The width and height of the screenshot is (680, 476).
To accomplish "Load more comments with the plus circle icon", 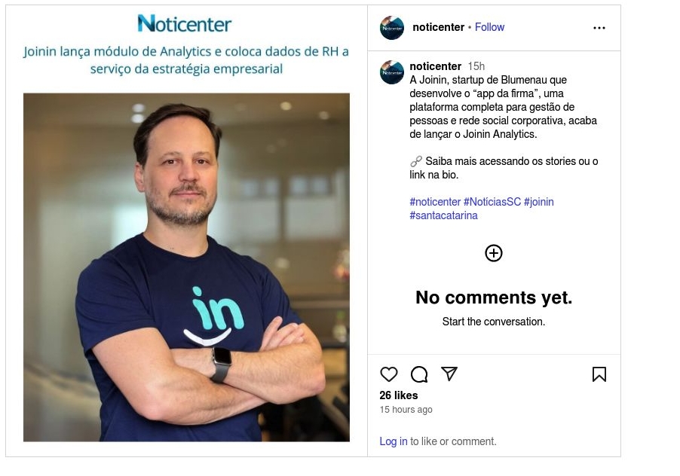I will (494, 253).
